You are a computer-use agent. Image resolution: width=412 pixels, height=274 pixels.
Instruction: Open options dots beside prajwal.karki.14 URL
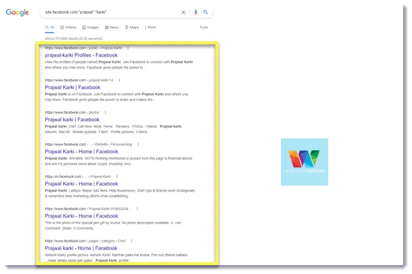pos(119,80)
